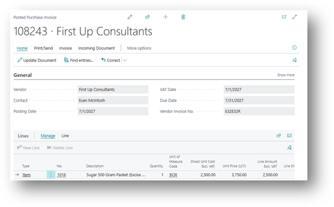The image size is (334, 207).
Task: Click Update Document button
Action: 37,60
